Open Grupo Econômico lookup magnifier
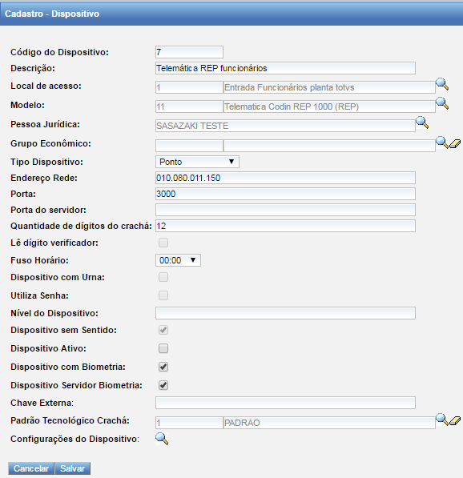This screenshot has height=478, width=463. coord(441,143)
